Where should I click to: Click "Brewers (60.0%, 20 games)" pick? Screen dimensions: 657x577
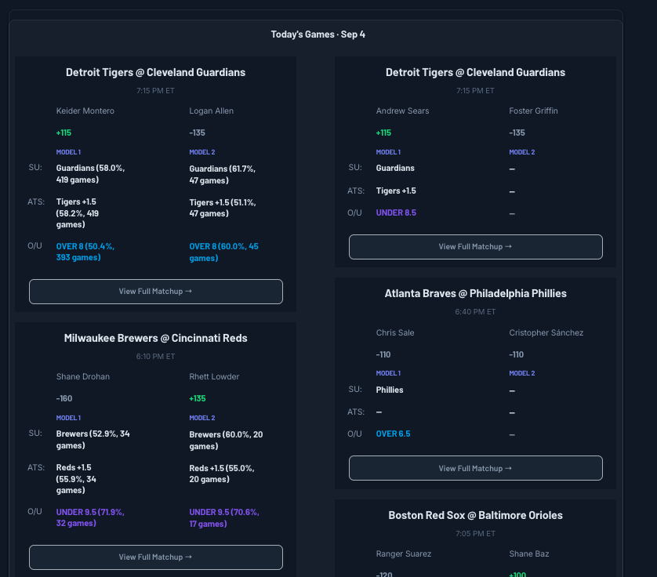(x=226, y=441)
